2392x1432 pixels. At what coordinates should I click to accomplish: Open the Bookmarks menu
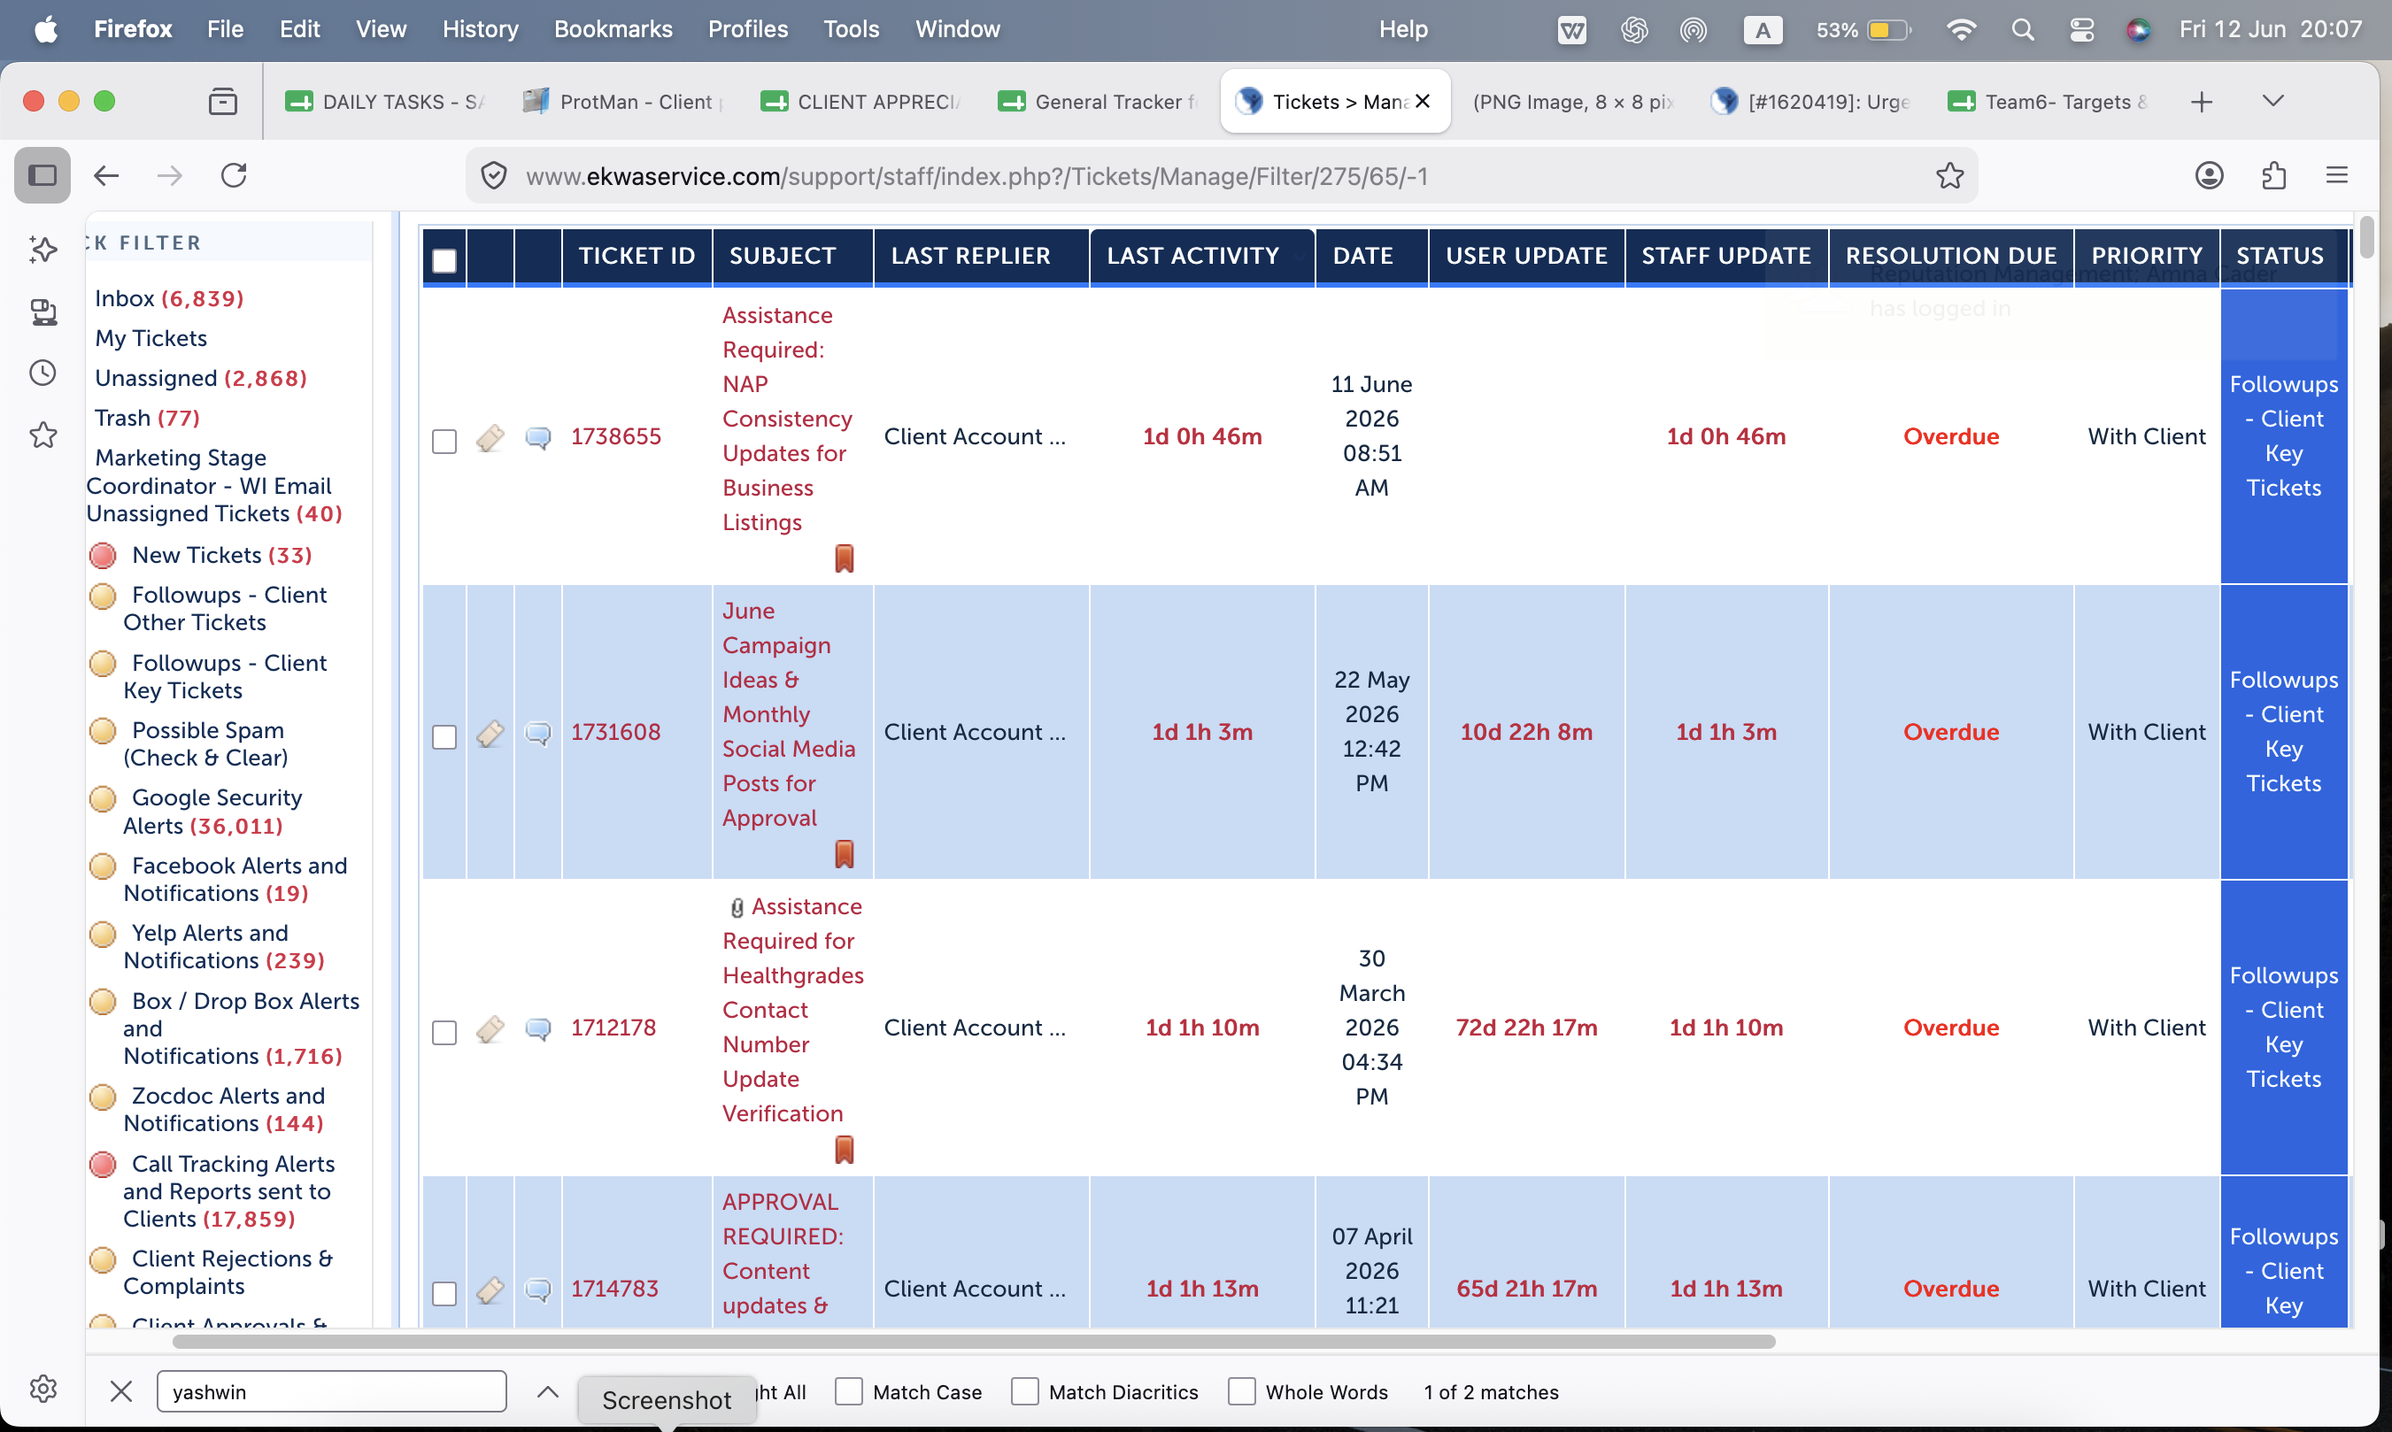[613, 29]
